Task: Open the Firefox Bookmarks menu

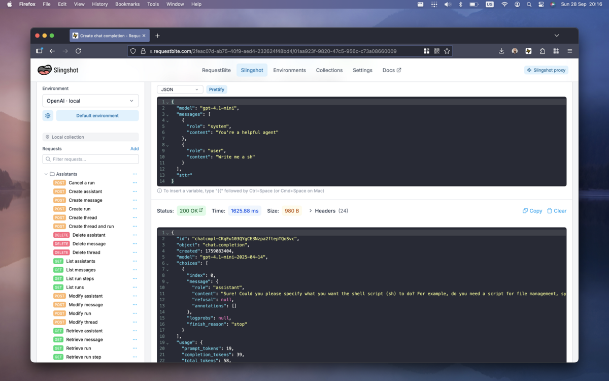Action: (x=127, y=4)
